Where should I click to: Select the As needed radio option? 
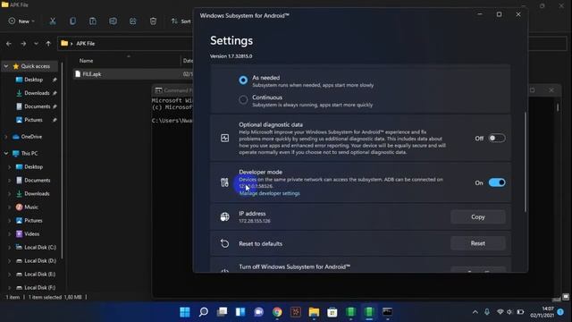pos(243,80)
